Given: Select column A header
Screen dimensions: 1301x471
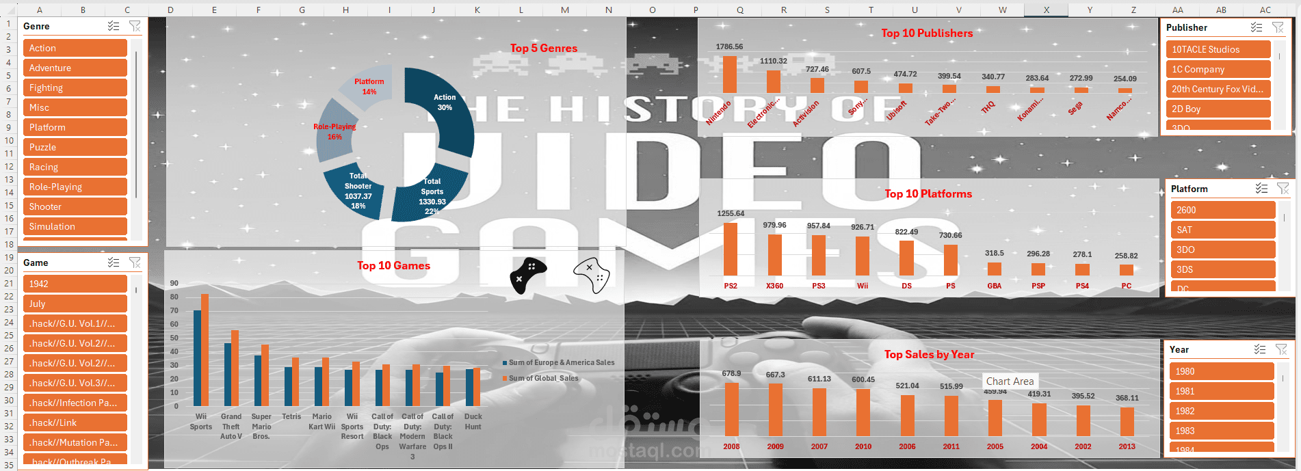Looking at the screenshot, I should (40, 10).
